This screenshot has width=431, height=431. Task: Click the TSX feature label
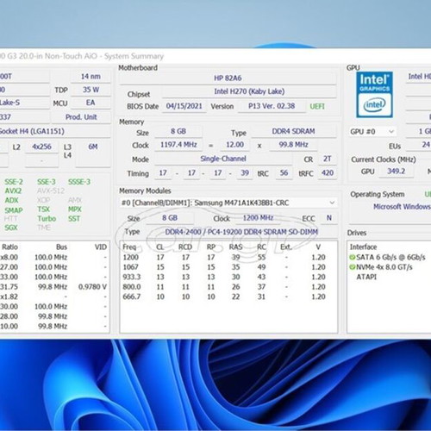tap(43, 209)
